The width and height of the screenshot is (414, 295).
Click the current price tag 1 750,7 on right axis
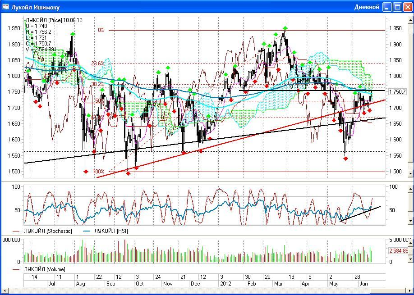pyautogui.click(x=398, y=91)
